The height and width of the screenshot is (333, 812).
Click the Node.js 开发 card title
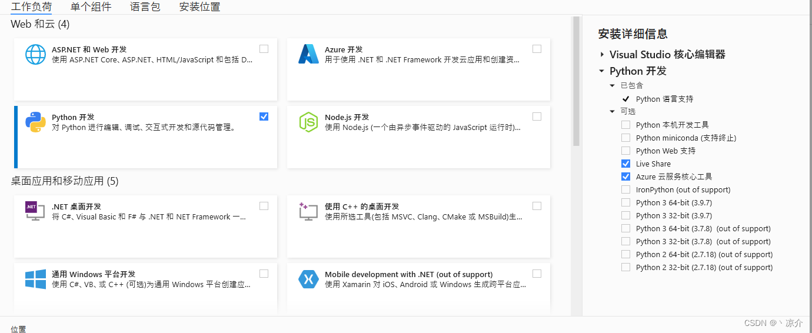click(347, 117)
